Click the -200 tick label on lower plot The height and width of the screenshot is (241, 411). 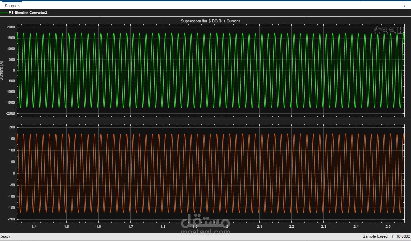click(12, 219)
